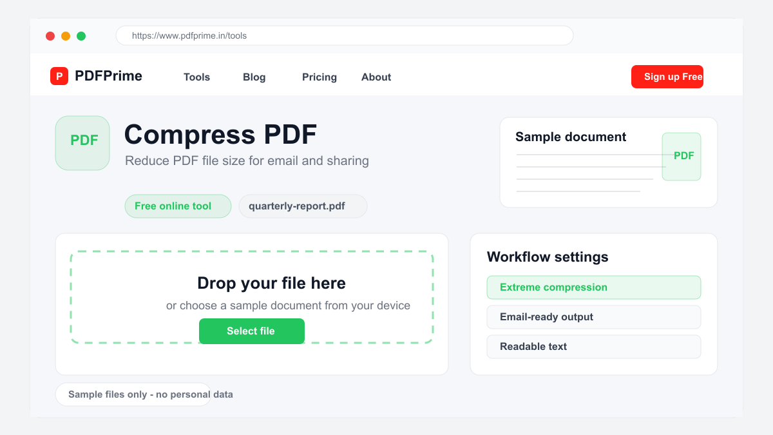Click the large green PDF icon beside Compress PDF

tap(82, 143)
